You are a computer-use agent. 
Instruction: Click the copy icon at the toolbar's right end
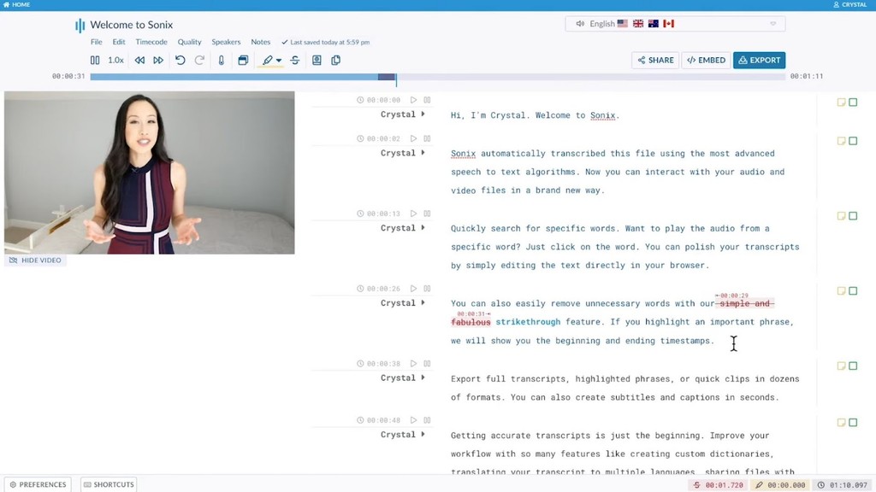click(x=335, y=60)
